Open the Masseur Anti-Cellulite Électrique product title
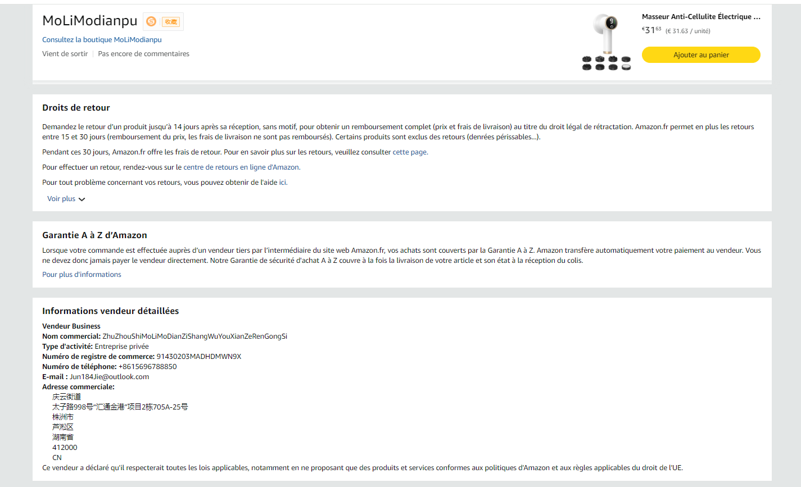 point(701,17)
